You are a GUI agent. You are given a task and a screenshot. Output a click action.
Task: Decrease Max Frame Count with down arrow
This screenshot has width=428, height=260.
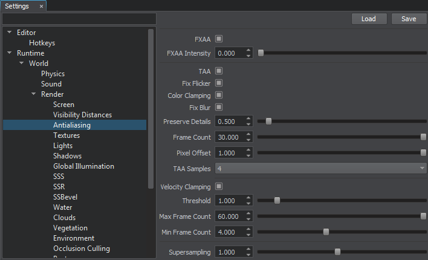point(248,219)
